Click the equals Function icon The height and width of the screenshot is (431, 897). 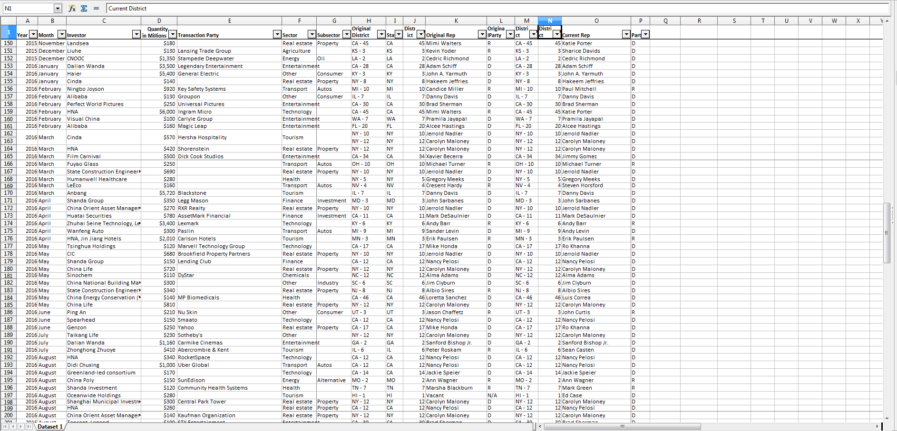pyautogui.click(x=96, y=8)
